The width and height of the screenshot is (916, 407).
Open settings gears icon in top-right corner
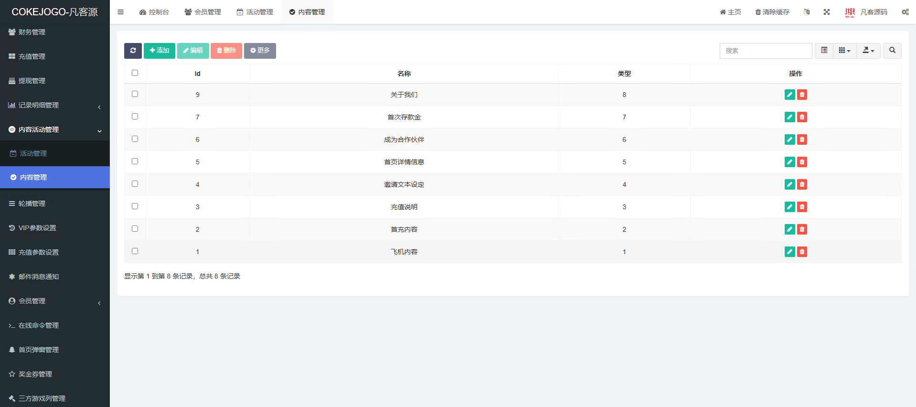coord(905,12)
